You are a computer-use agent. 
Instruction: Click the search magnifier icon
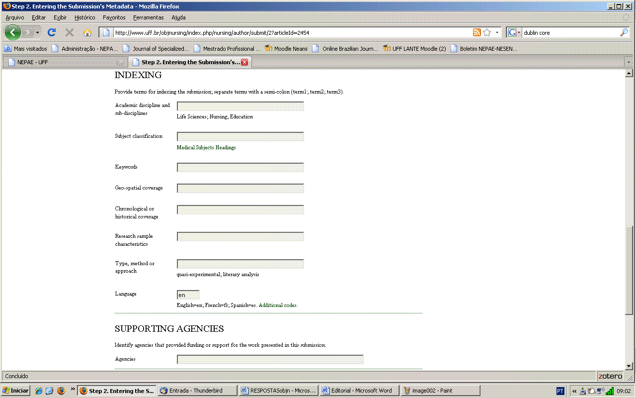tap(624, 32)
